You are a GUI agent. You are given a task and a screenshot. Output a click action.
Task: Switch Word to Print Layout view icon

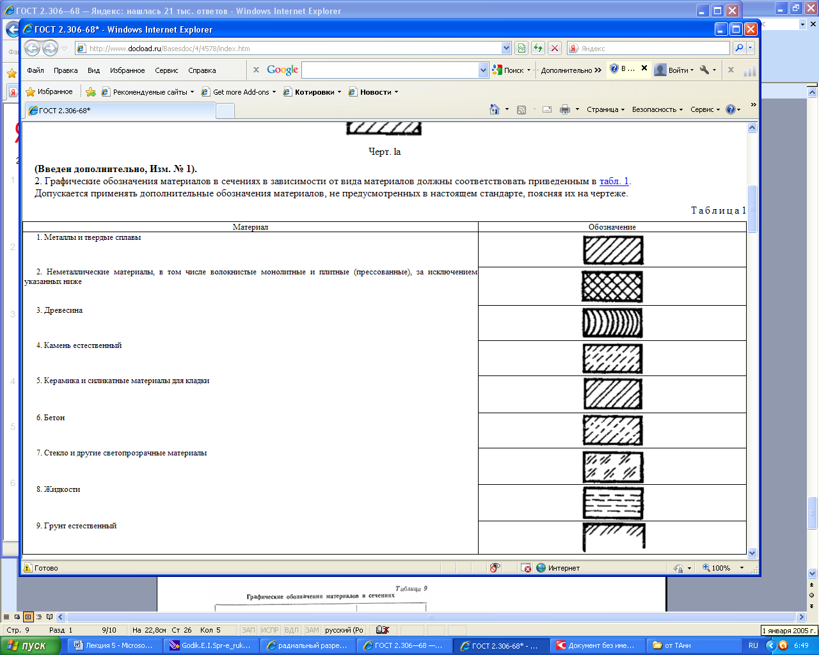tap(28, 617)
